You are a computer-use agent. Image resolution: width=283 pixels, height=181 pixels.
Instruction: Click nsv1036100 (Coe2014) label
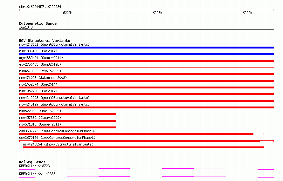click(x=38, y=51)
